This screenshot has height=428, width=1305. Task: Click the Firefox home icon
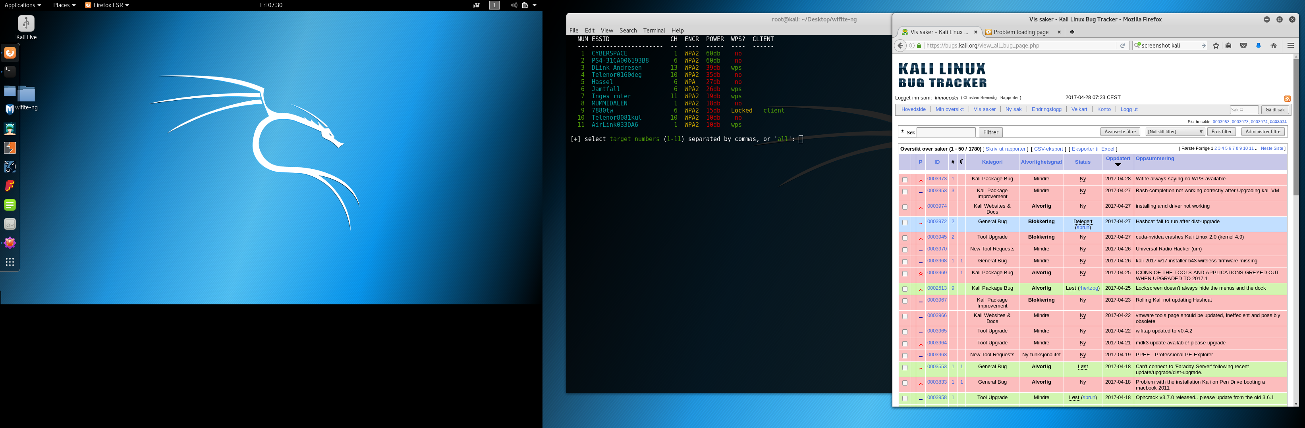[1273, 46]
